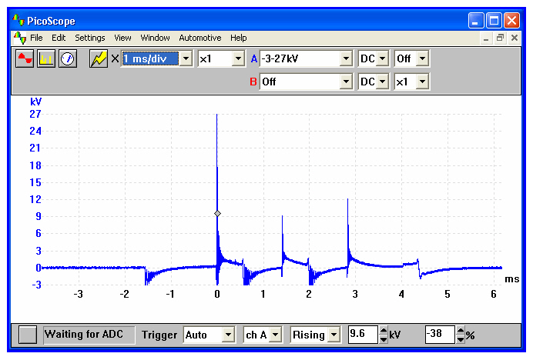Open the oscilloscope view icon
The image size is (533, 360).
pos(25,59)
